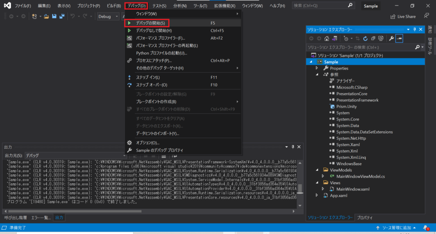Select Performance Profiler menu item
This screenshot has height=234, width=436.
[x=183, y=38]
